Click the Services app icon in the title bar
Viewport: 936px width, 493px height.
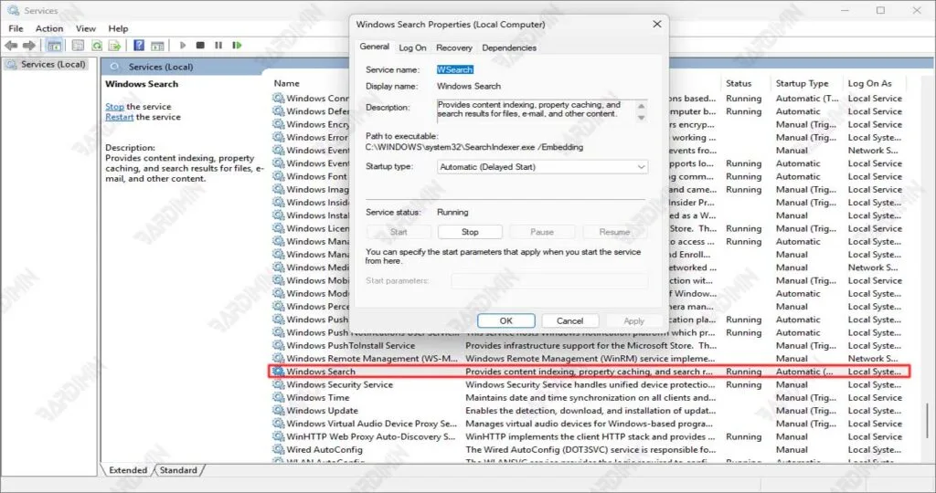click(x=13, y=11)
